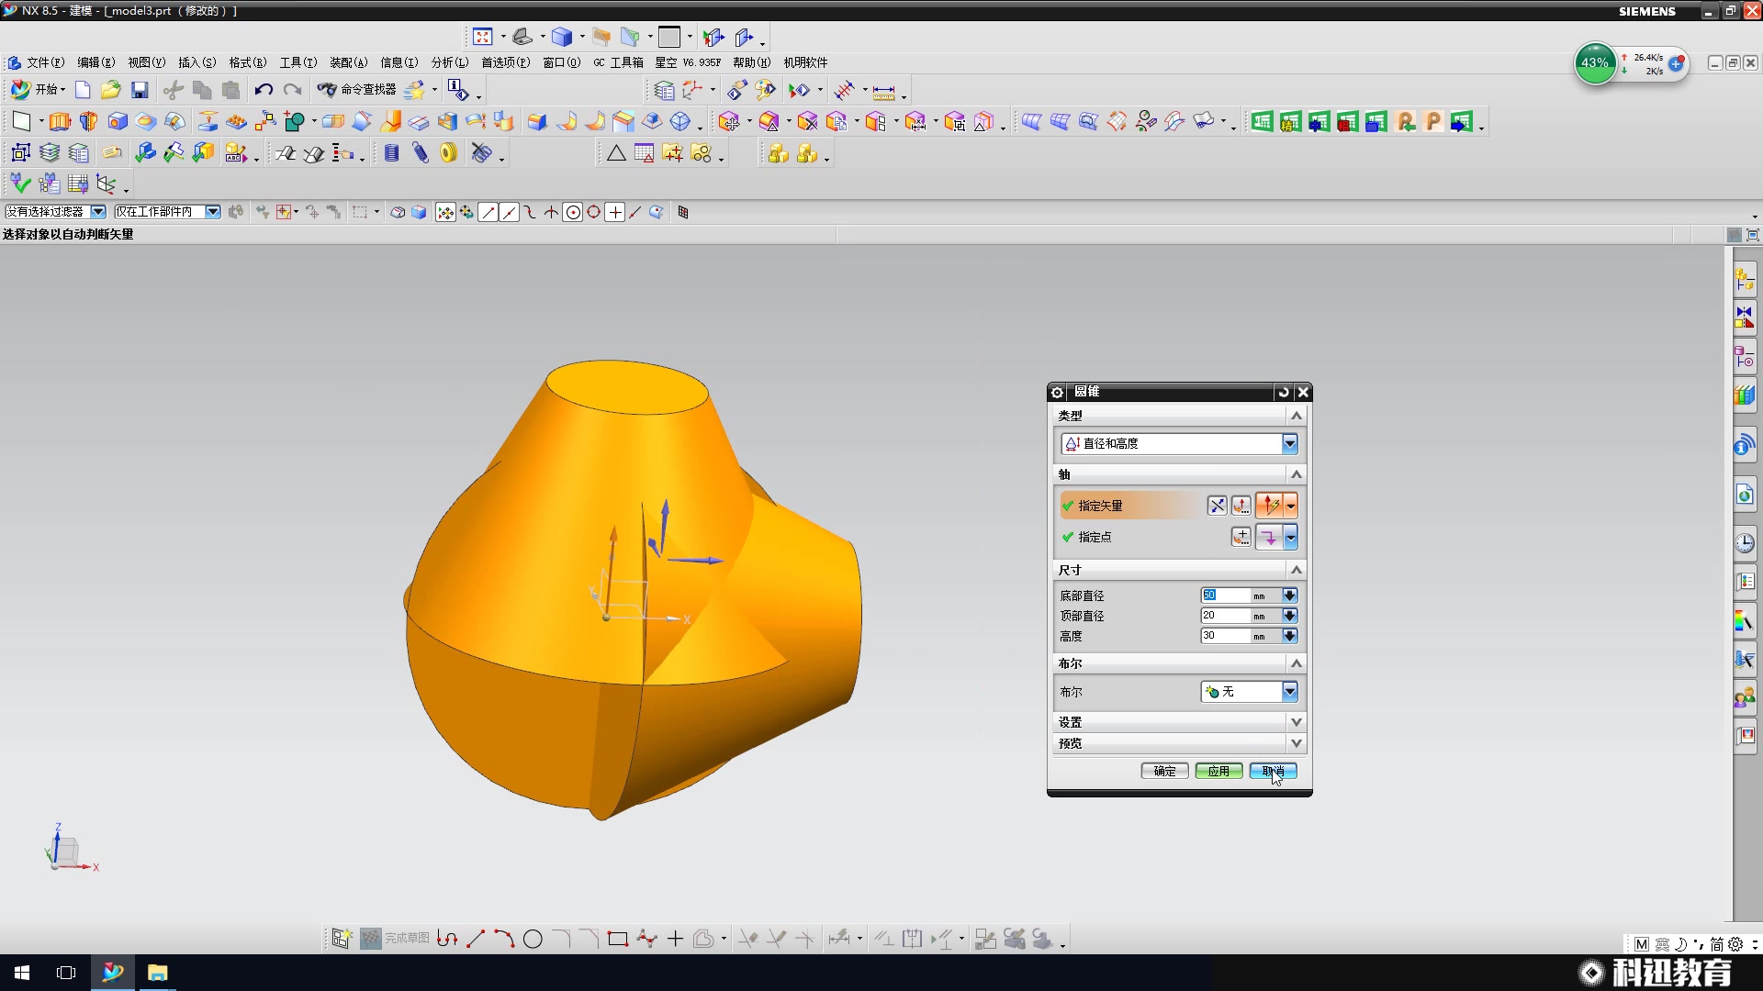Toggle the enable snap points button

click(x=445, y=212)
